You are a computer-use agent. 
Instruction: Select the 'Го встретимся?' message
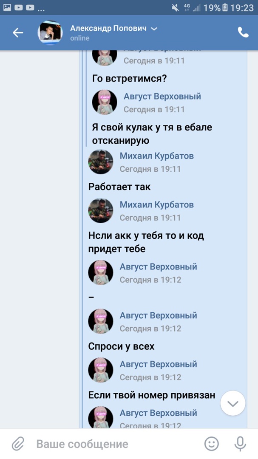130,79
